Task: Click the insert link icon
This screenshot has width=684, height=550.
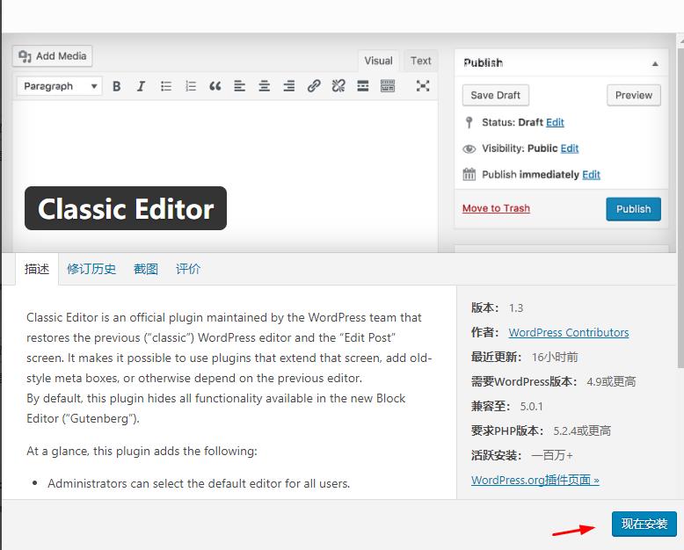Action: click(314, 86)
